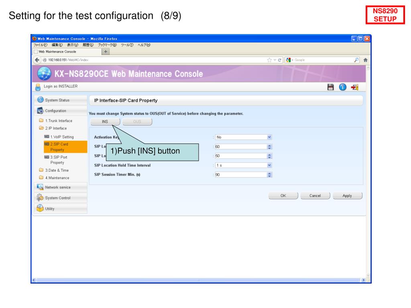Click the Apply button
The width and height of the screenshot is (411, 308).
[x=347, y=196]
